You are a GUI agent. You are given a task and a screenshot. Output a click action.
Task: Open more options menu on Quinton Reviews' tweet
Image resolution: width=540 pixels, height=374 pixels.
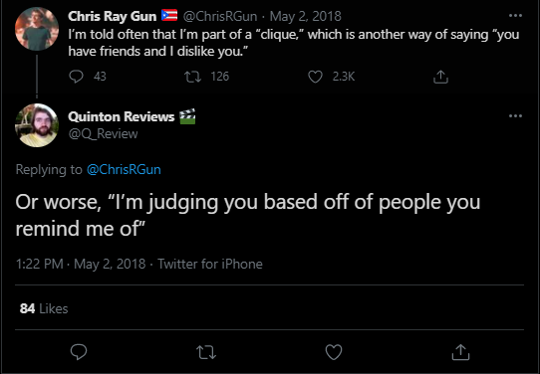(x=515, y=115)
